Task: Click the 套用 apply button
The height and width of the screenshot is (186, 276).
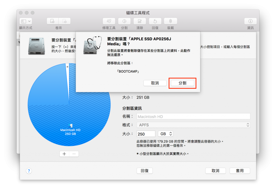Action: pos(240,171)
